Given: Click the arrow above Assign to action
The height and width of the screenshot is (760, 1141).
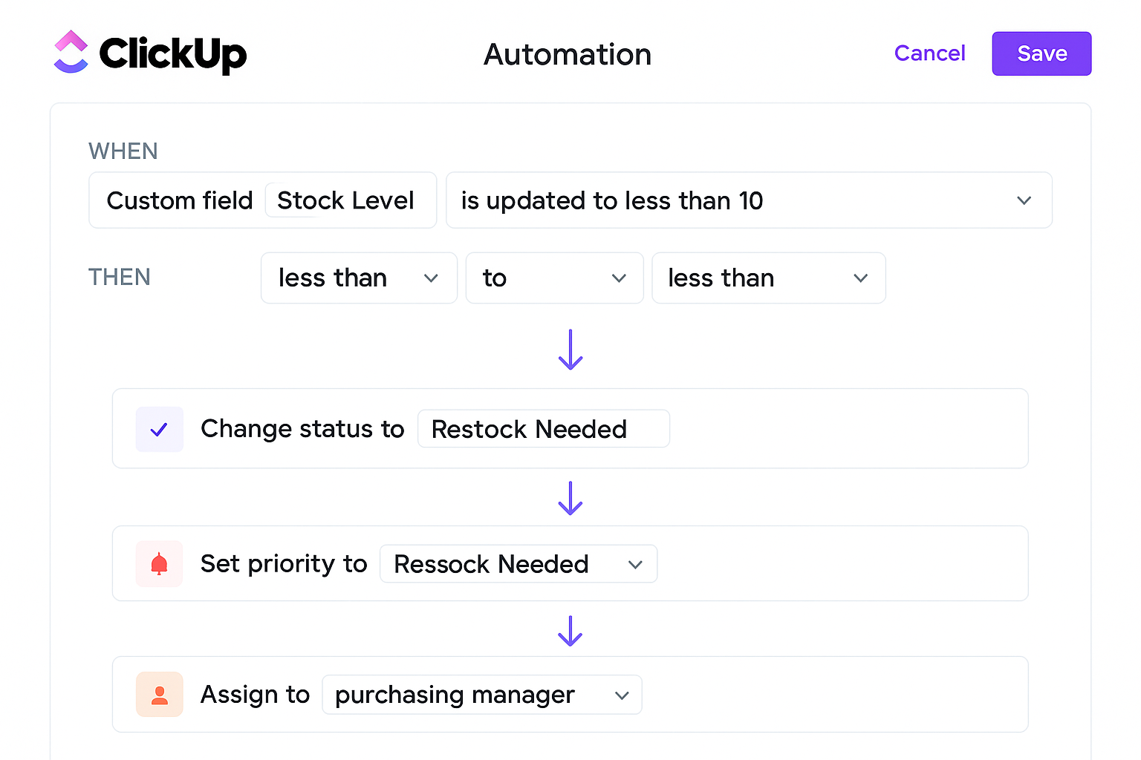Looking at the screenshot, I should pos(570,631).
